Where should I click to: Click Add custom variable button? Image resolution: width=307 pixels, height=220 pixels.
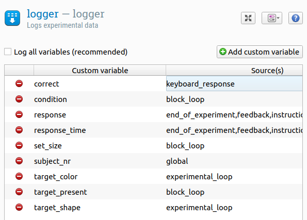pyautogui.click(x=260, y=52)
